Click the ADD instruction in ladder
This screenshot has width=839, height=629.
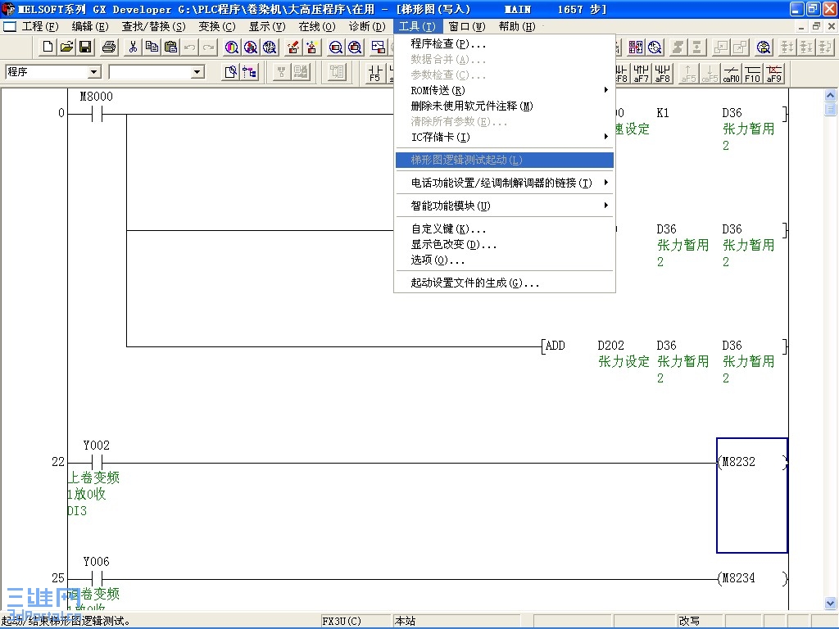click(x=555, y=346)
